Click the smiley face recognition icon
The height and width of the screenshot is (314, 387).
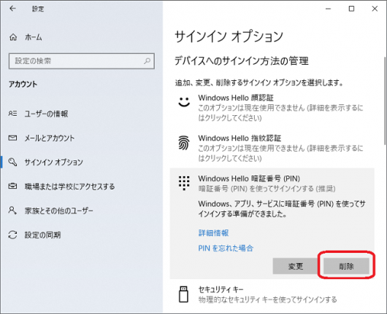coord(184,102)
